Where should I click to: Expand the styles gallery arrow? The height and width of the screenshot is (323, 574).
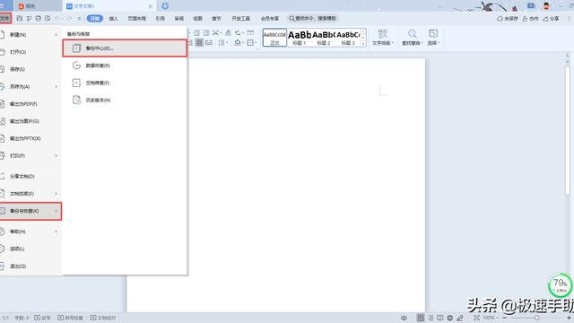click(x=363, y=43)
